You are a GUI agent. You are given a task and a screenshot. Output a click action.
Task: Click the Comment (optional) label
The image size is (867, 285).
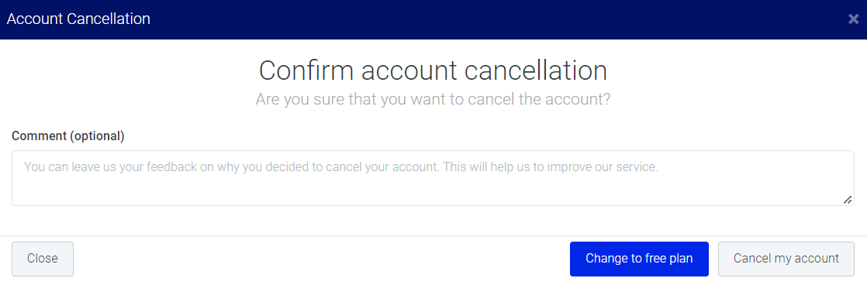pyautogui.click(x=68, y=136)
